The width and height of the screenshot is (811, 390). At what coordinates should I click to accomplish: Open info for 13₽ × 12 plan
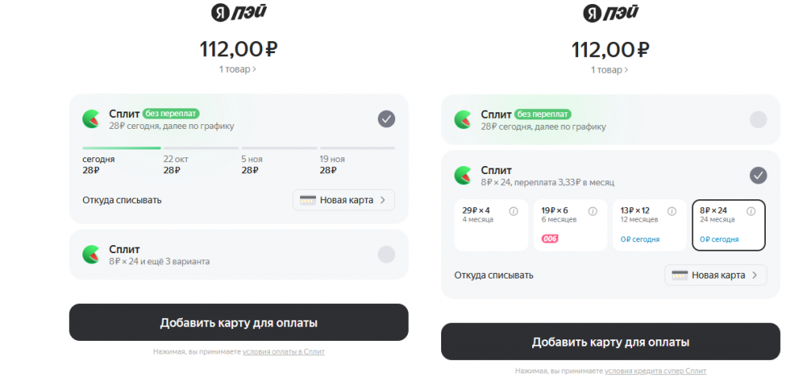coord(672,211)
